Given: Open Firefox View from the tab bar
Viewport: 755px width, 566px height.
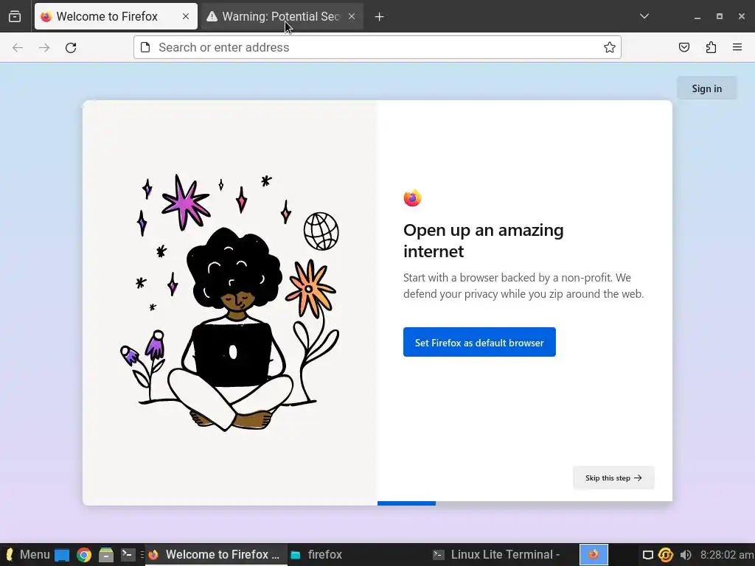Looking at the screenshot, I should [15, 16].
